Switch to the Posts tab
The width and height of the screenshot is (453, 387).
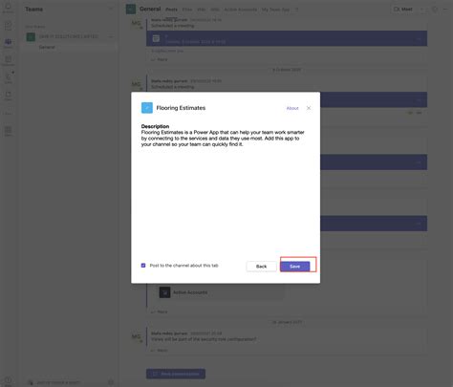tap(171, 10)
